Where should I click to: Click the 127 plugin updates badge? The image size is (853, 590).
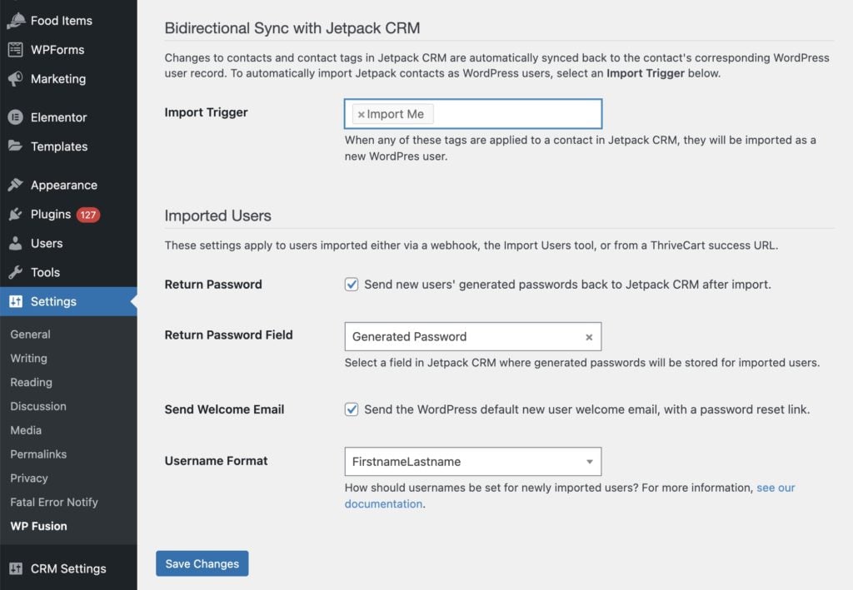pyautogui.click(x=88, y=215)
